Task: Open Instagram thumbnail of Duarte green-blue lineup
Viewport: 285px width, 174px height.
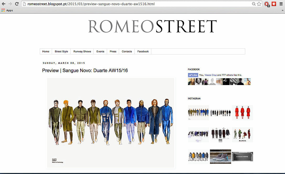Action: [x=198, y=113]
